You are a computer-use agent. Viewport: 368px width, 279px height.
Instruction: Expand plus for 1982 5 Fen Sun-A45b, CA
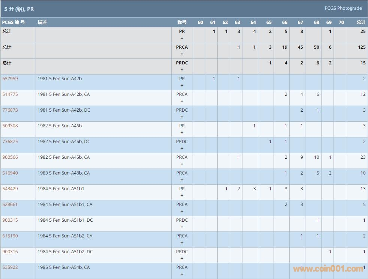point(182,164)
